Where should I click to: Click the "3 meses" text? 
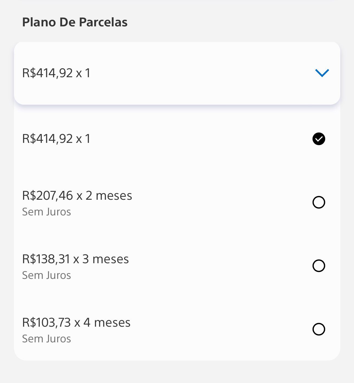pos(105,259)
